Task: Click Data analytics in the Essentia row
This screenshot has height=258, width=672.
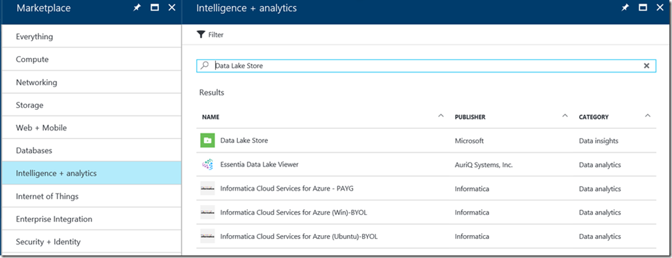Action: coord(599,165)
